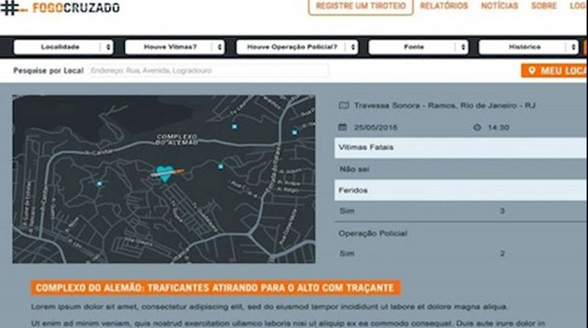The width and height of the screenshot is (588, 328).
Task: Click the map icon beside Travessa Sonora address
Action: 343,106
